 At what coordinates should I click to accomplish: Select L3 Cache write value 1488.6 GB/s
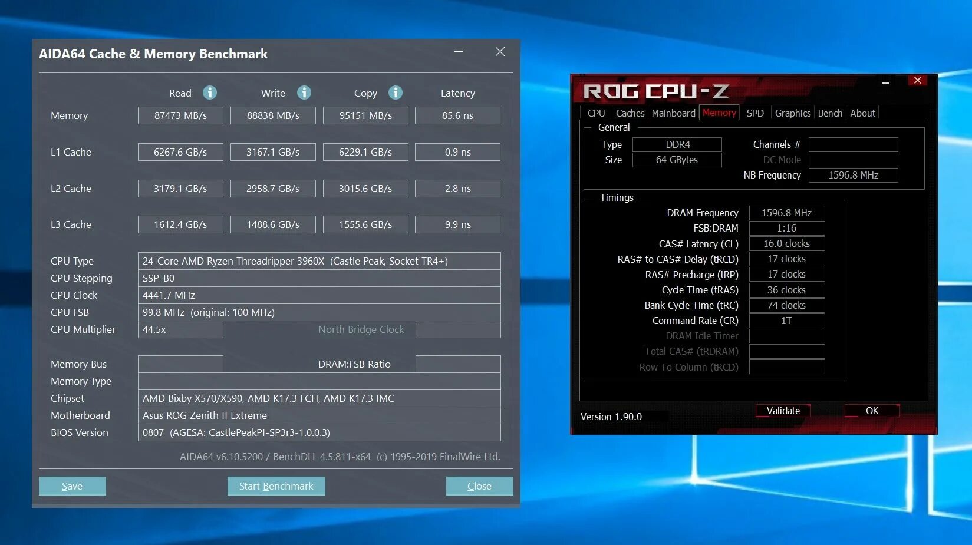point(273,224)
